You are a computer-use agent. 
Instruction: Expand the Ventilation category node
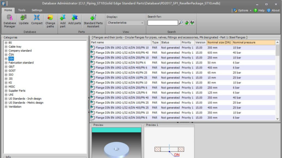pyautogui.click(x=6, y=107)
